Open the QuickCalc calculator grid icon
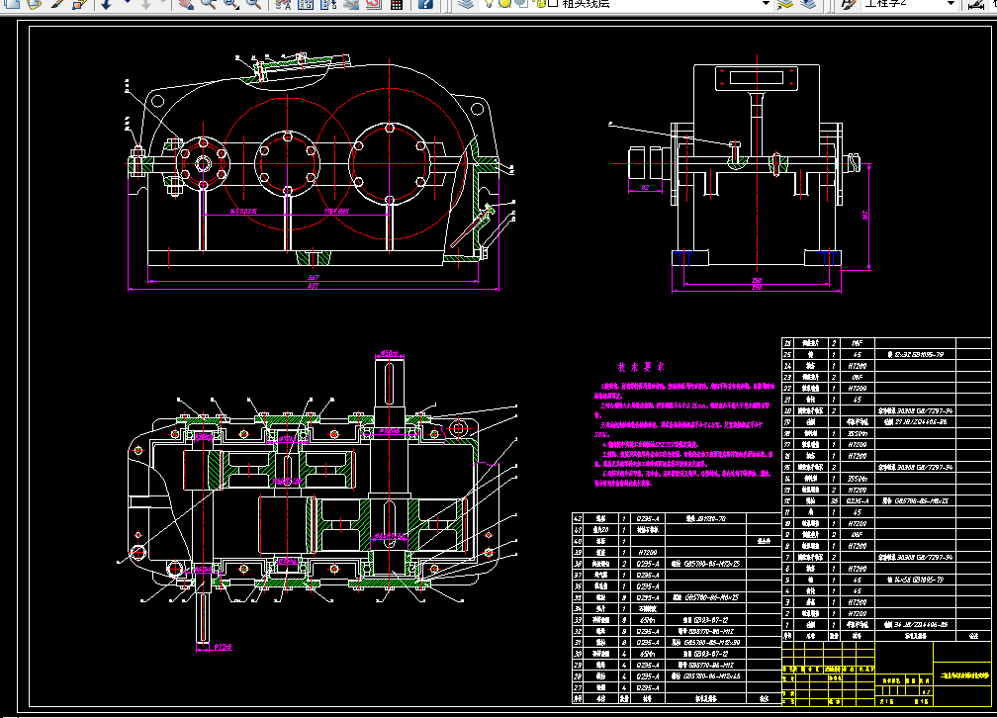Viewport: 997px width, 718px height. click(397, 3)
